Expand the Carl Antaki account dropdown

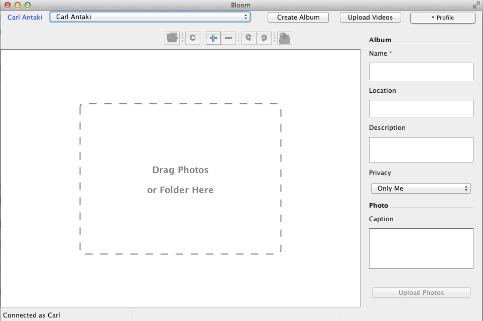pos(150,17)
